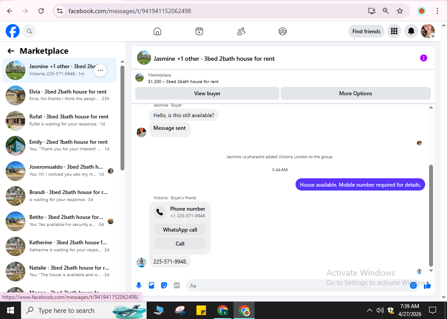Click Victoria's avatar beside last message
The image size is (447, 319).
(x=141, y=262)
